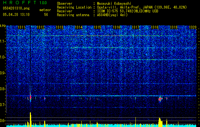
Task: Click the meteor count value 56
Action: 46,15
